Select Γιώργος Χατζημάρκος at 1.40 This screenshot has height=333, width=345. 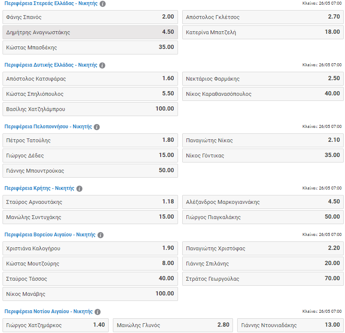[55, 325]
